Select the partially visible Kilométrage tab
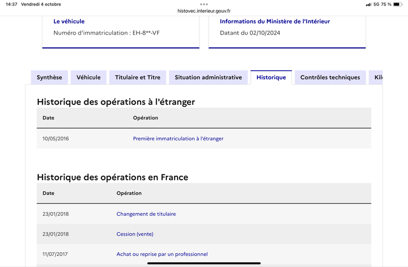 (376, 77)
